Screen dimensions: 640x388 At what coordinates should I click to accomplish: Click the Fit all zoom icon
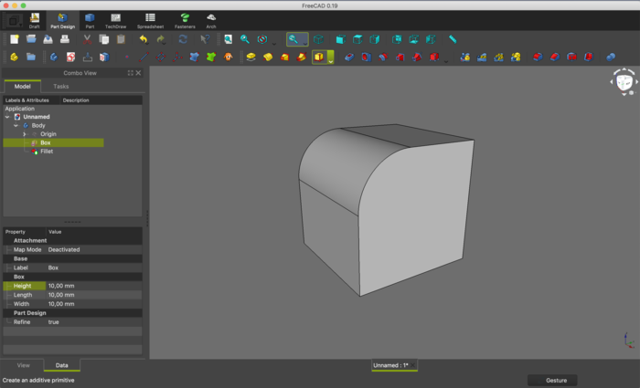228,39
